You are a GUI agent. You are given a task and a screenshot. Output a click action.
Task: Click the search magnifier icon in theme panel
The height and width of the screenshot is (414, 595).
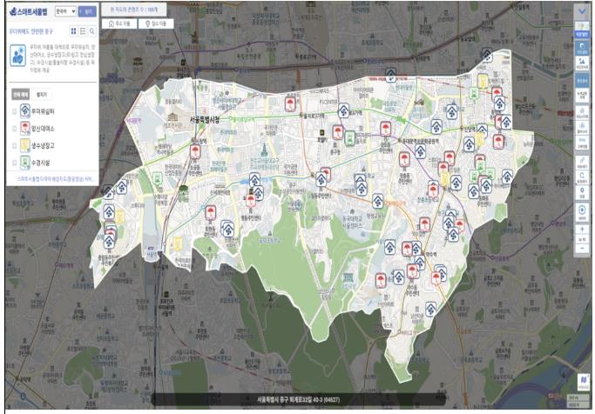pyautogui.click(x=91, y=30)
